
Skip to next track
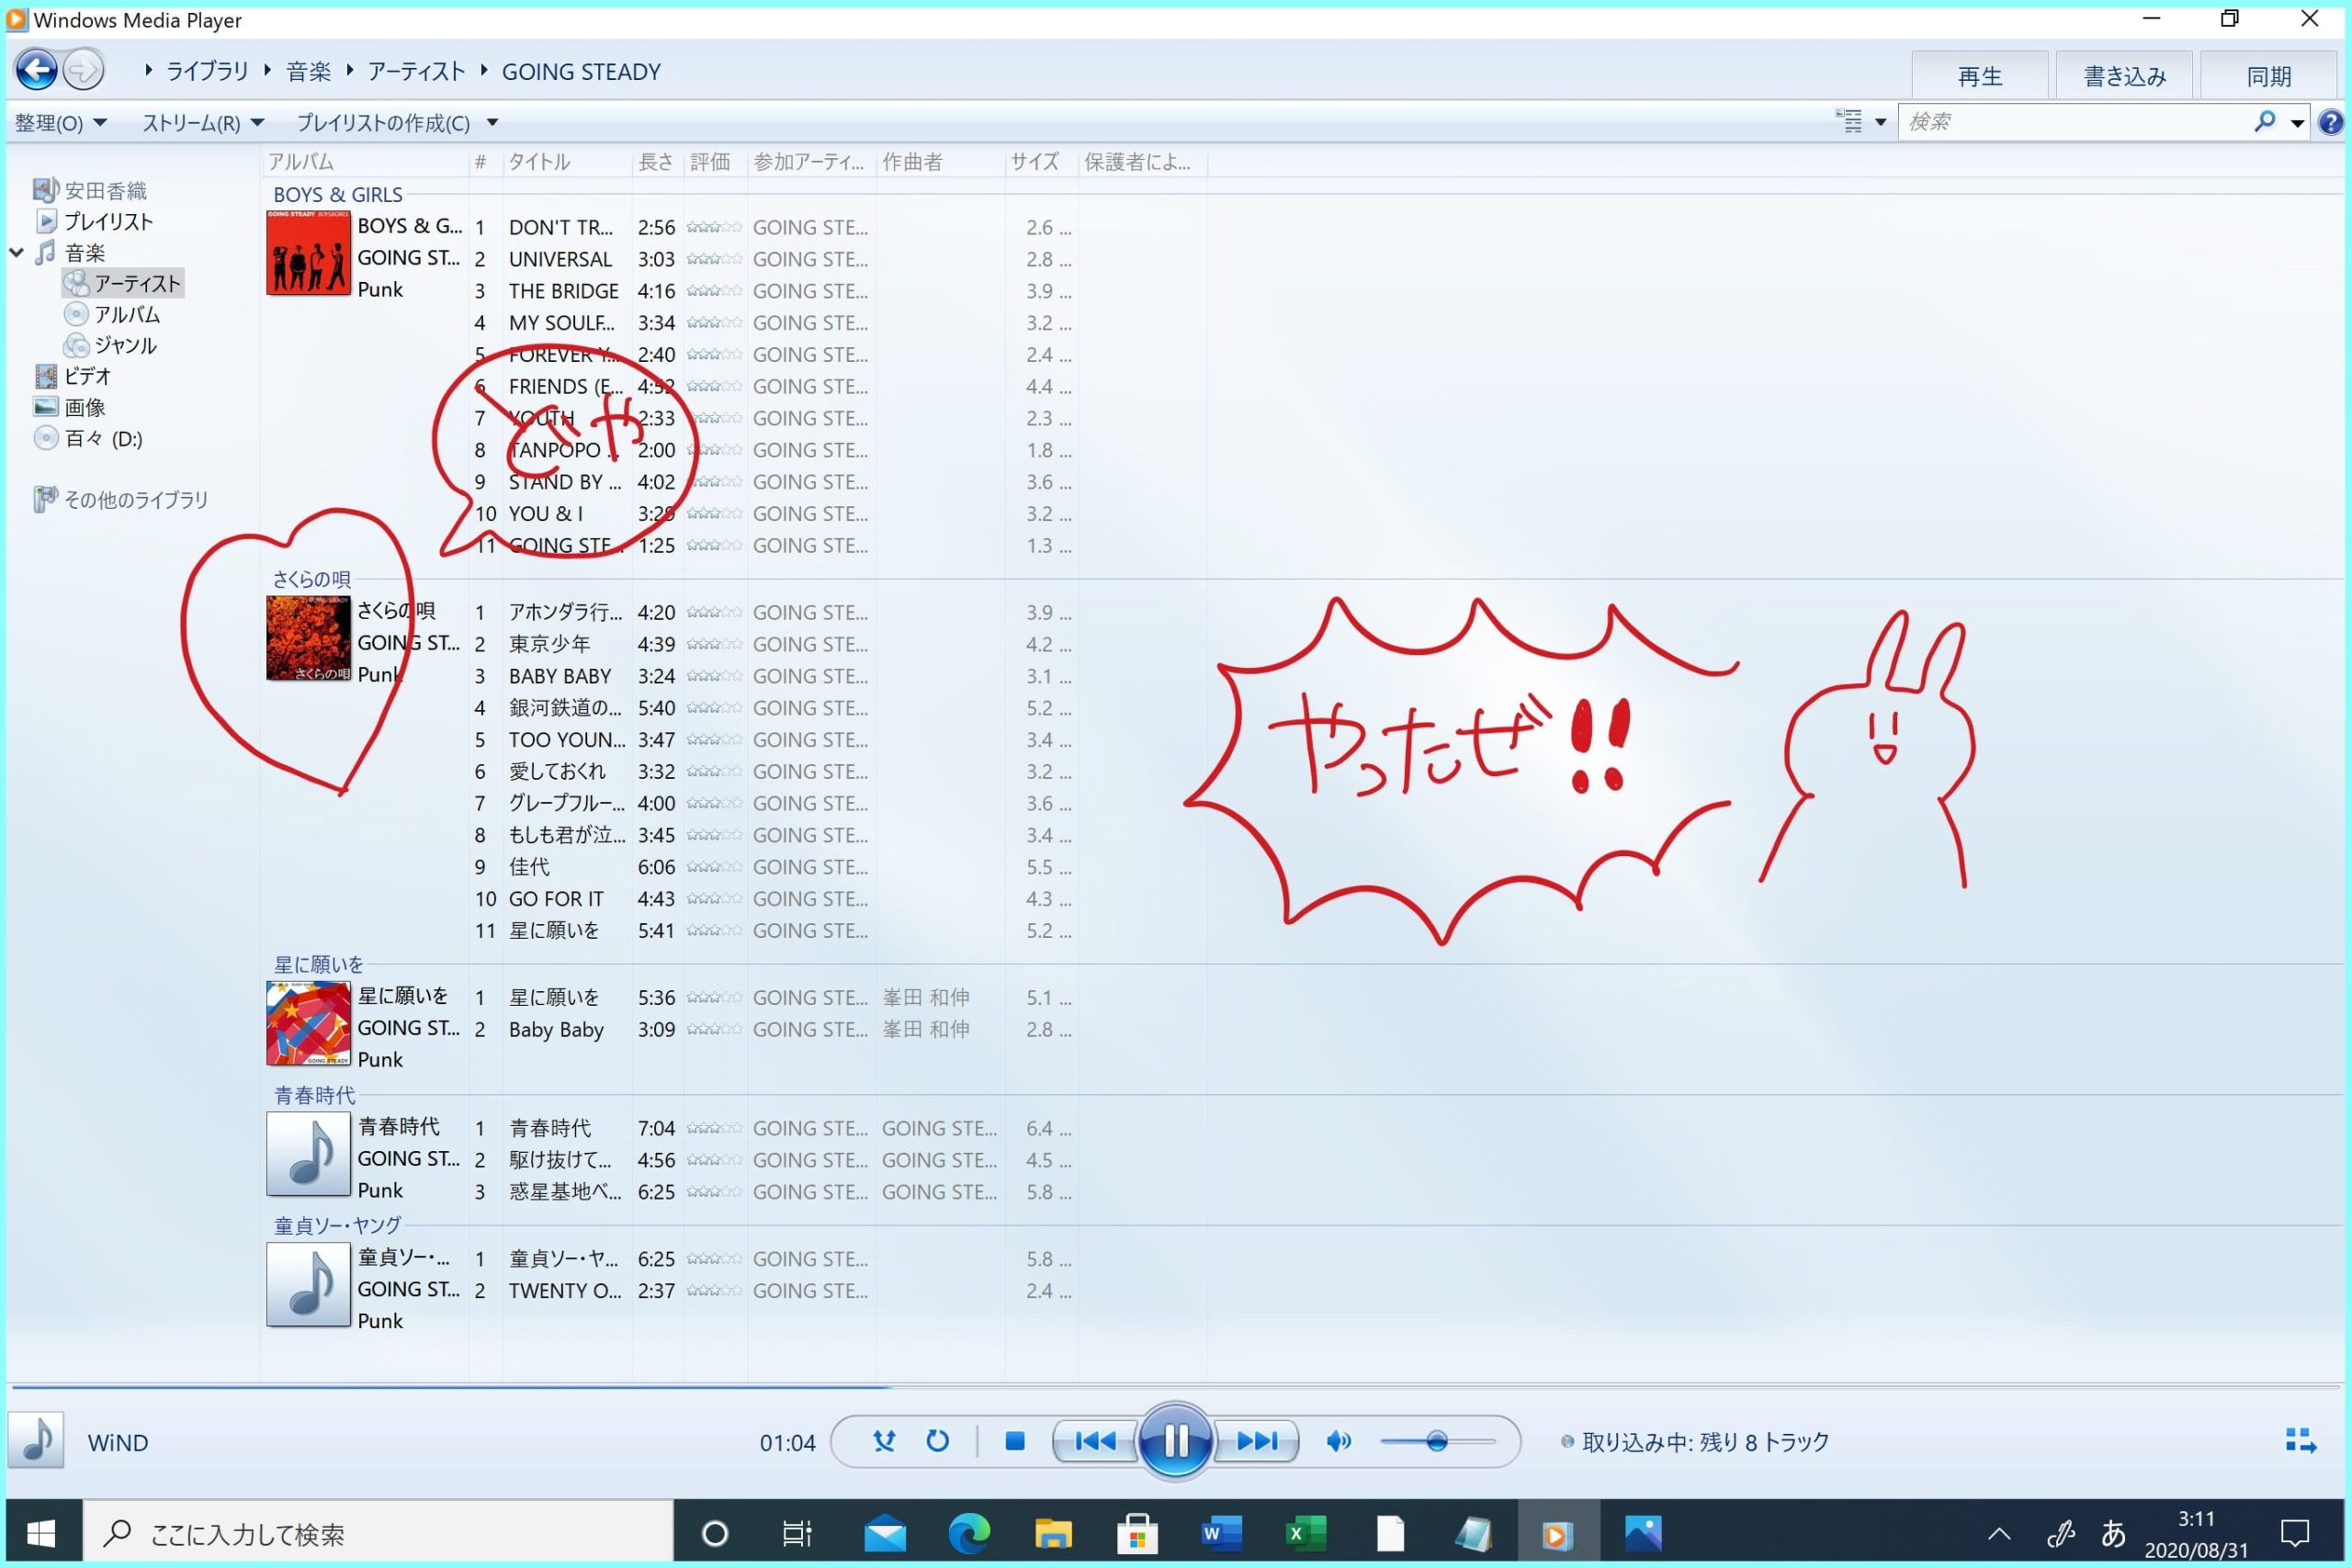point(1256,1441)
